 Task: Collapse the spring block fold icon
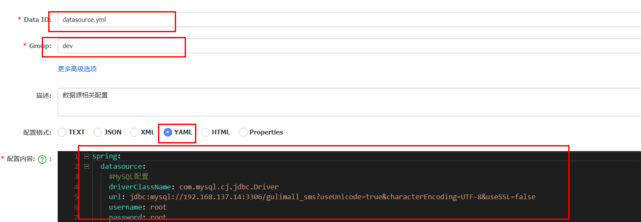(x=87, y=156)
